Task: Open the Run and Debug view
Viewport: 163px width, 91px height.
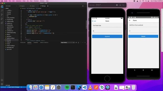Action: [2, 19]
